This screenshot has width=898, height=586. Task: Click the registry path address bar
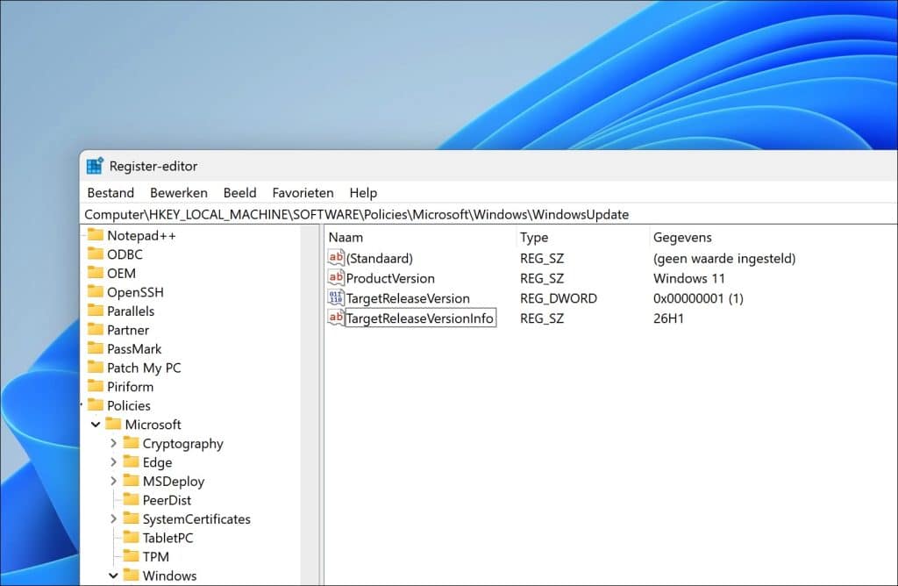click(x=489, y=214)
